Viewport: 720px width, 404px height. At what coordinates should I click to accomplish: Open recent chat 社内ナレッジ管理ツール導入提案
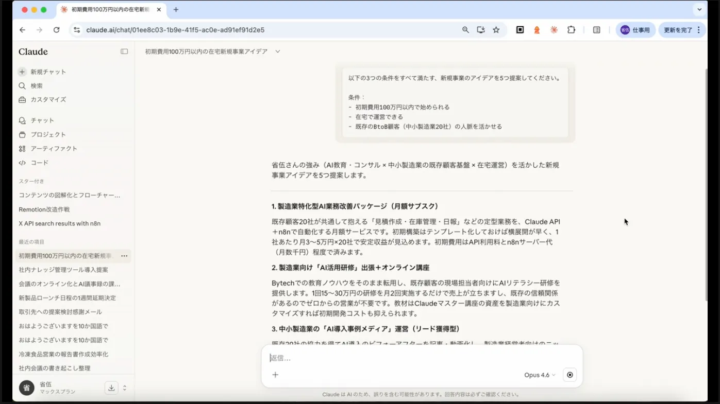(63, 270)
